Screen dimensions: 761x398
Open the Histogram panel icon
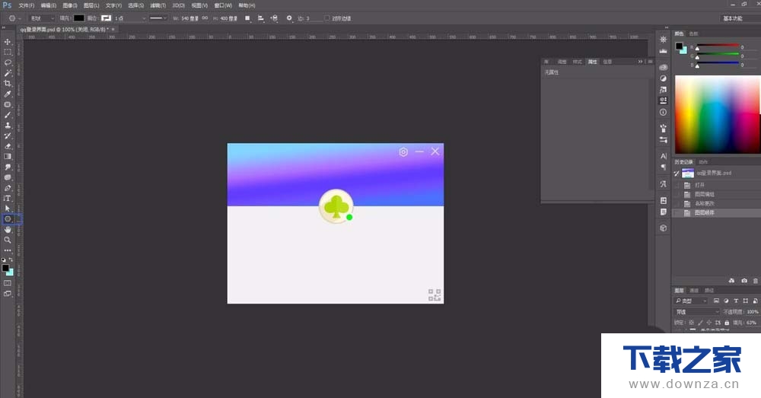pos(664,50)
